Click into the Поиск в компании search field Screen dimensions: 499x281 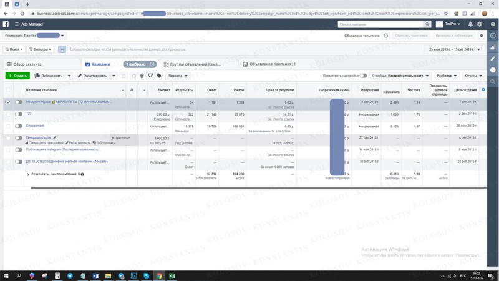(x=380, y=24)
